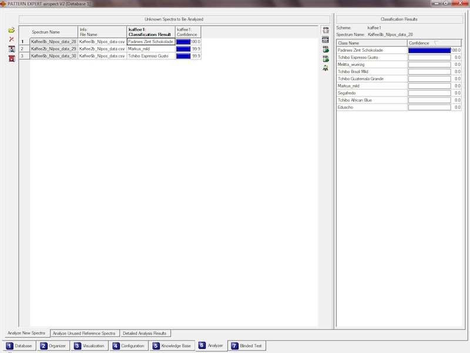Click the PATTERN EXPERT app icon in title bar
The width and height of the screenshot is (470, 353).
(3, 4)
